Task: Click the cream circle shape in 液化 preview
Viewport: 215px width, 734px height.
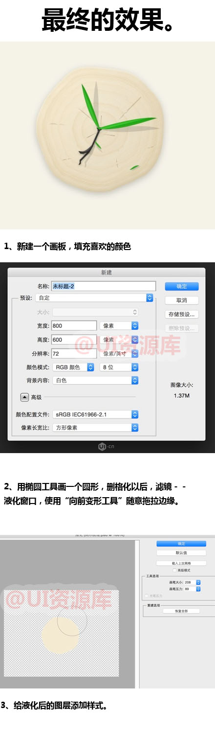Action: pyautogui.click(x=60, y=636)
